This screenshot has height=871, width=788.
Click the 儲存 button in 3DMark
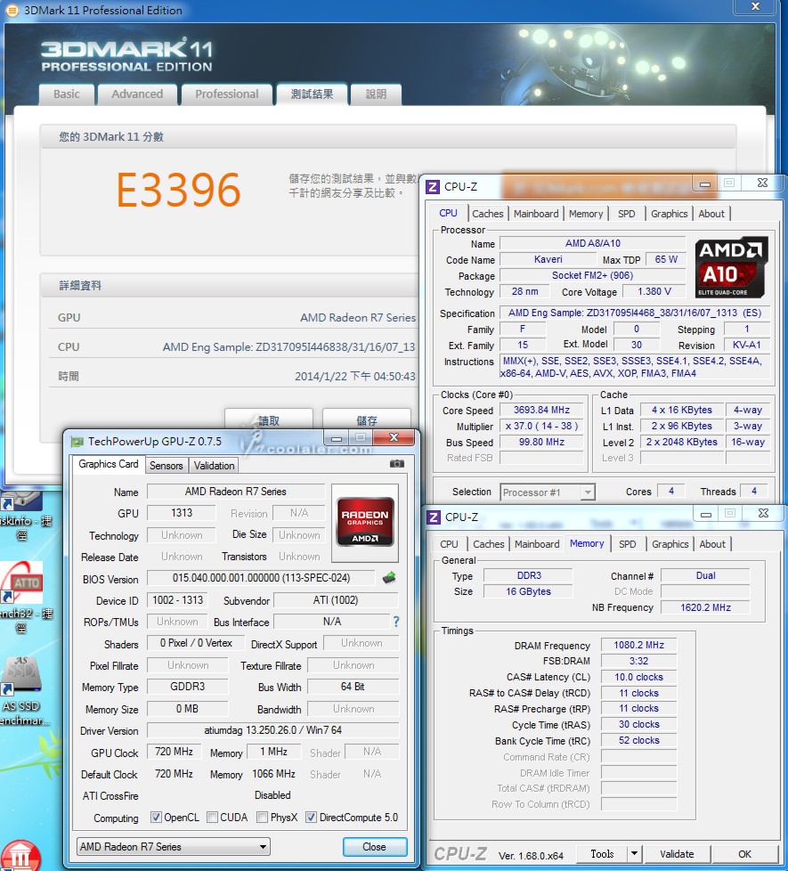[367, 419]
